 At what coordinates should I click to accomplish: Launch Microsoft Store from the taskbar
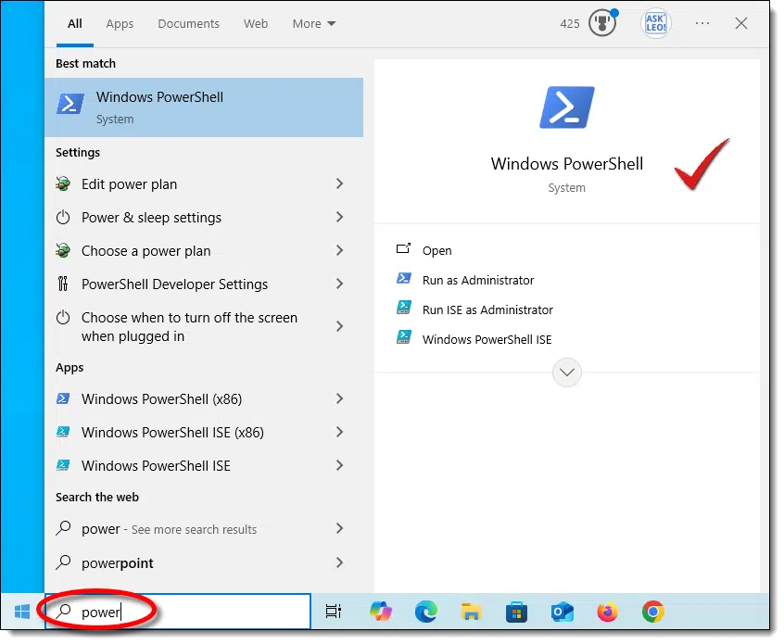(x=516, y=612)
